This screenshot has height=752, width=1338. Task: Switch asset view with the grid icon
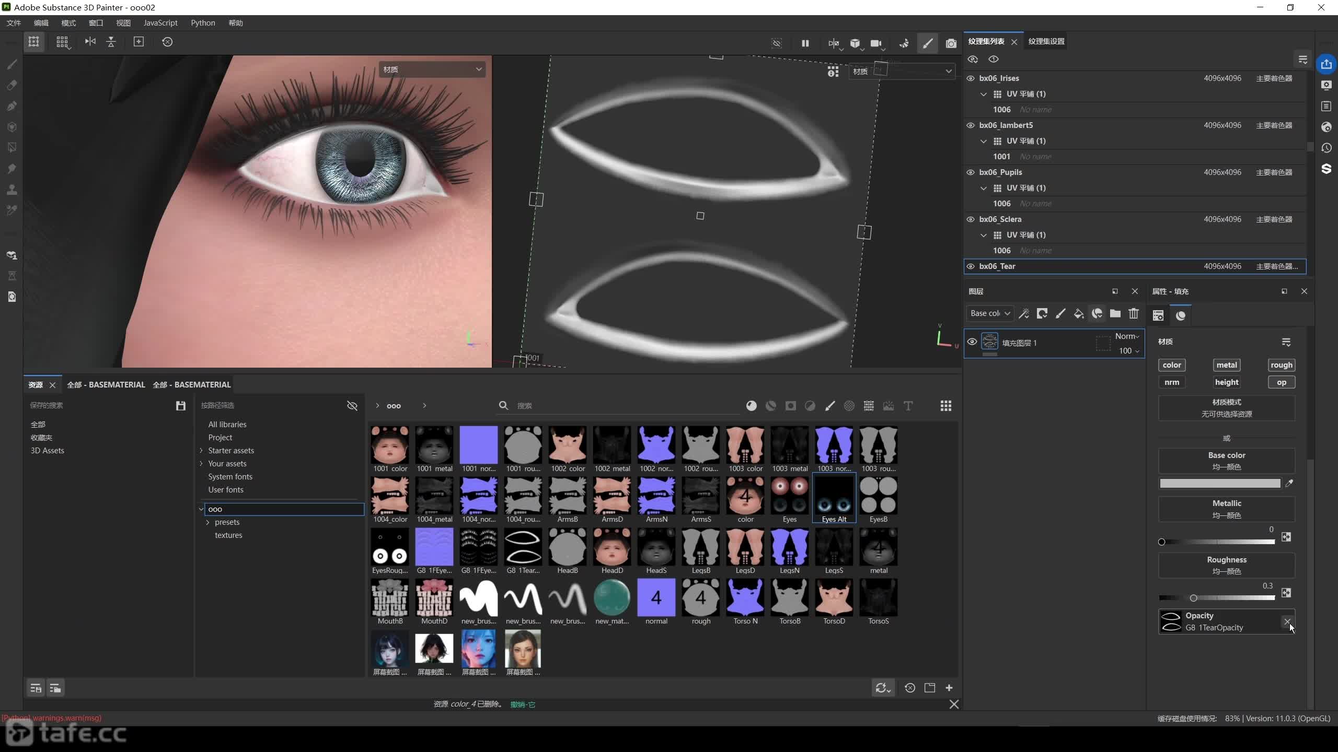click(x=946, y=406)
